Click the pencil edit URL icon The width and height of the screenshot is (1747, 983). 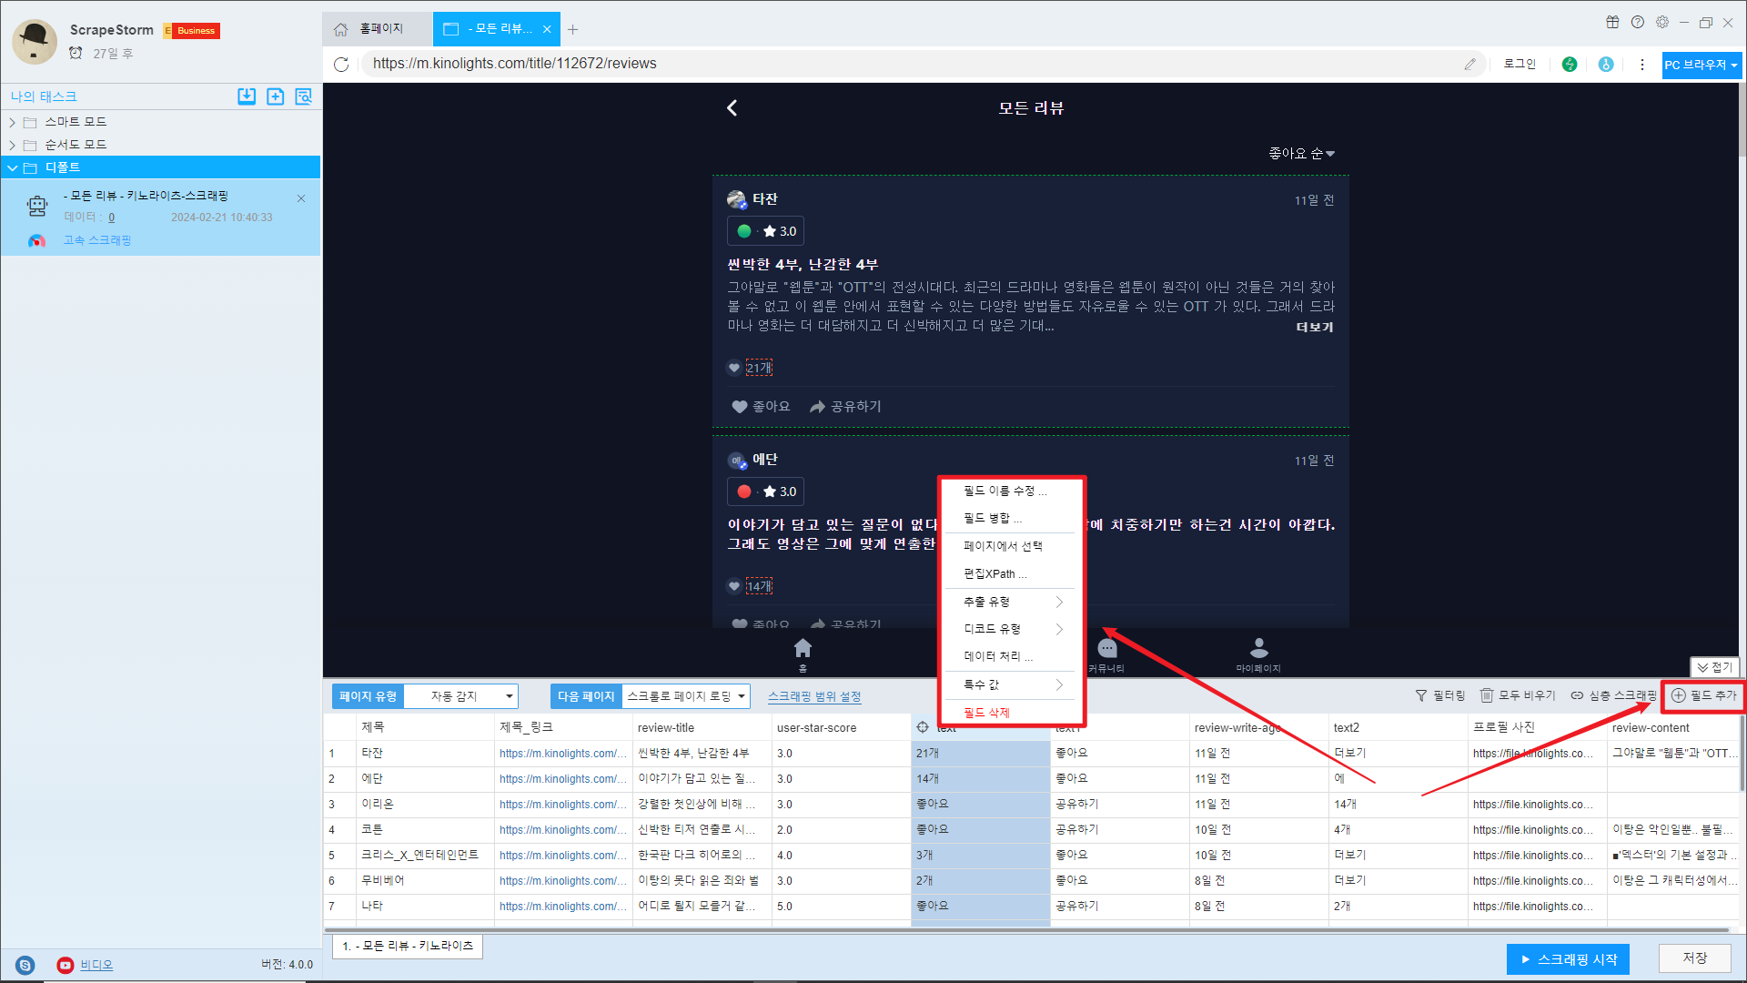click(x=1469, y=64)
